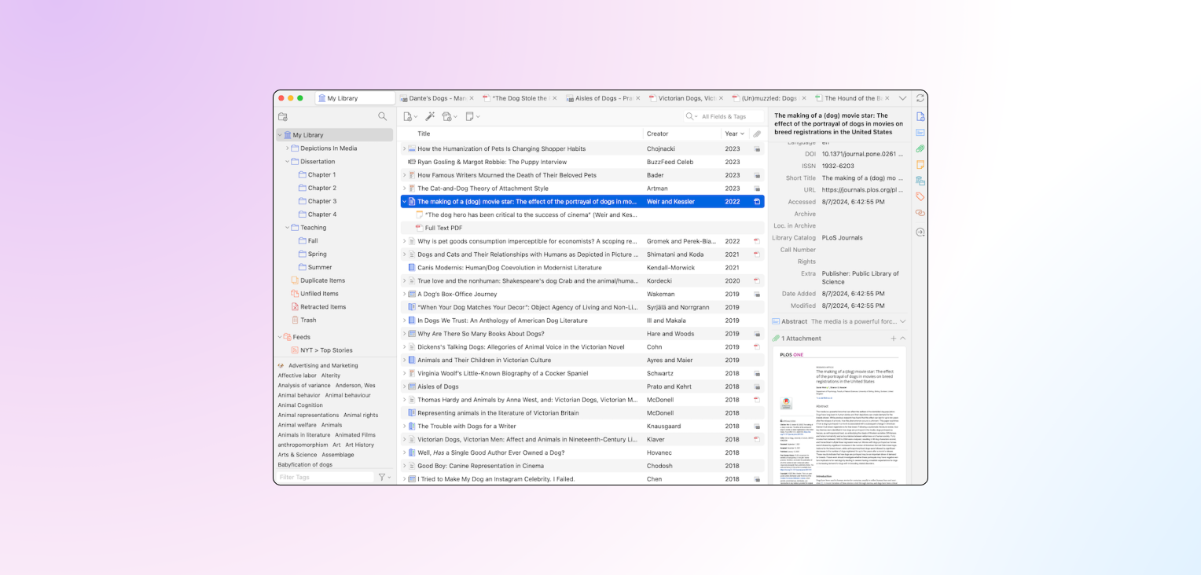Switch to the Dante's Dogs tab
The width and height of the screenshot is (1201, 575).
point(437,98)
